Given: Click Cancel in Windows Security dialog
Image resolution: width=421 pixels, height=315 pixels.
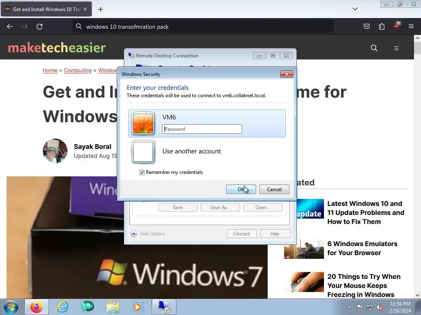Looking at the screenshot, I should (274, 189).
